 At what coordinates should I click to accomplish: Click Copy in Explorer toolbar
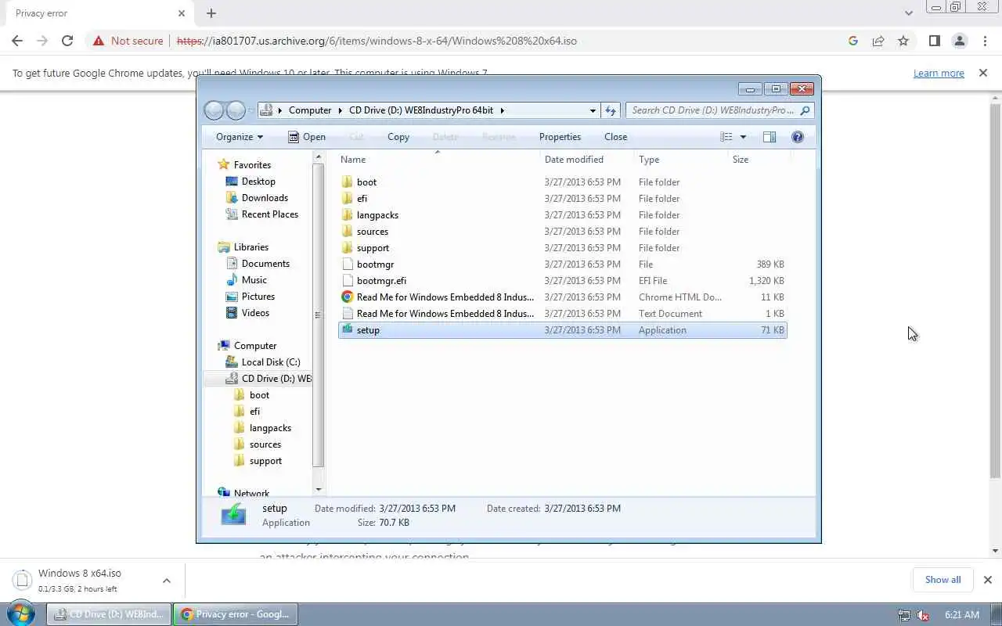coord(398,137)
